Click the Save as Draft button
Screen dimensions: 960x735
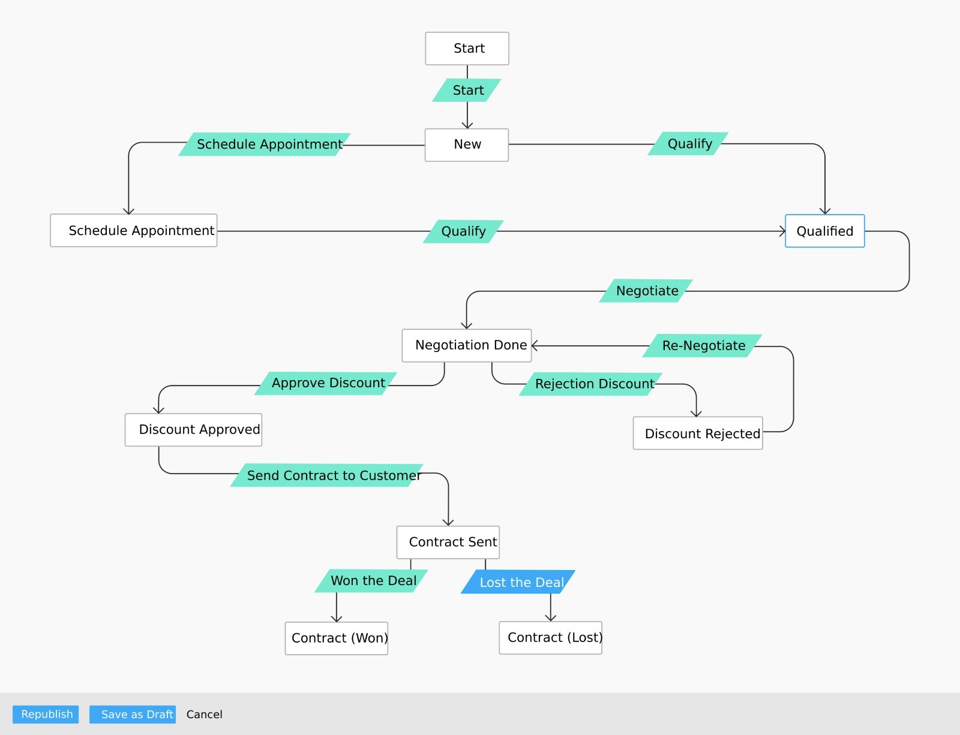(133, 714)
